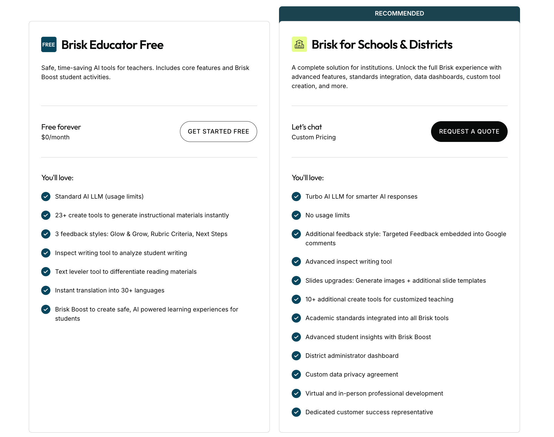Screen dimensions: 554x437
Task: Click the school building icon
Action: pyautogui.click(x=299, y=44)
